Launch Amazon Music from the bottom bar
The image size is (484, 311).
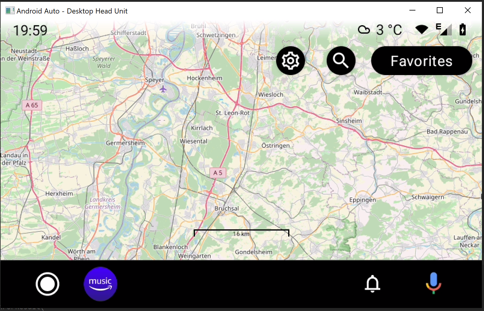pyautogui.click(x=100, y=284)
